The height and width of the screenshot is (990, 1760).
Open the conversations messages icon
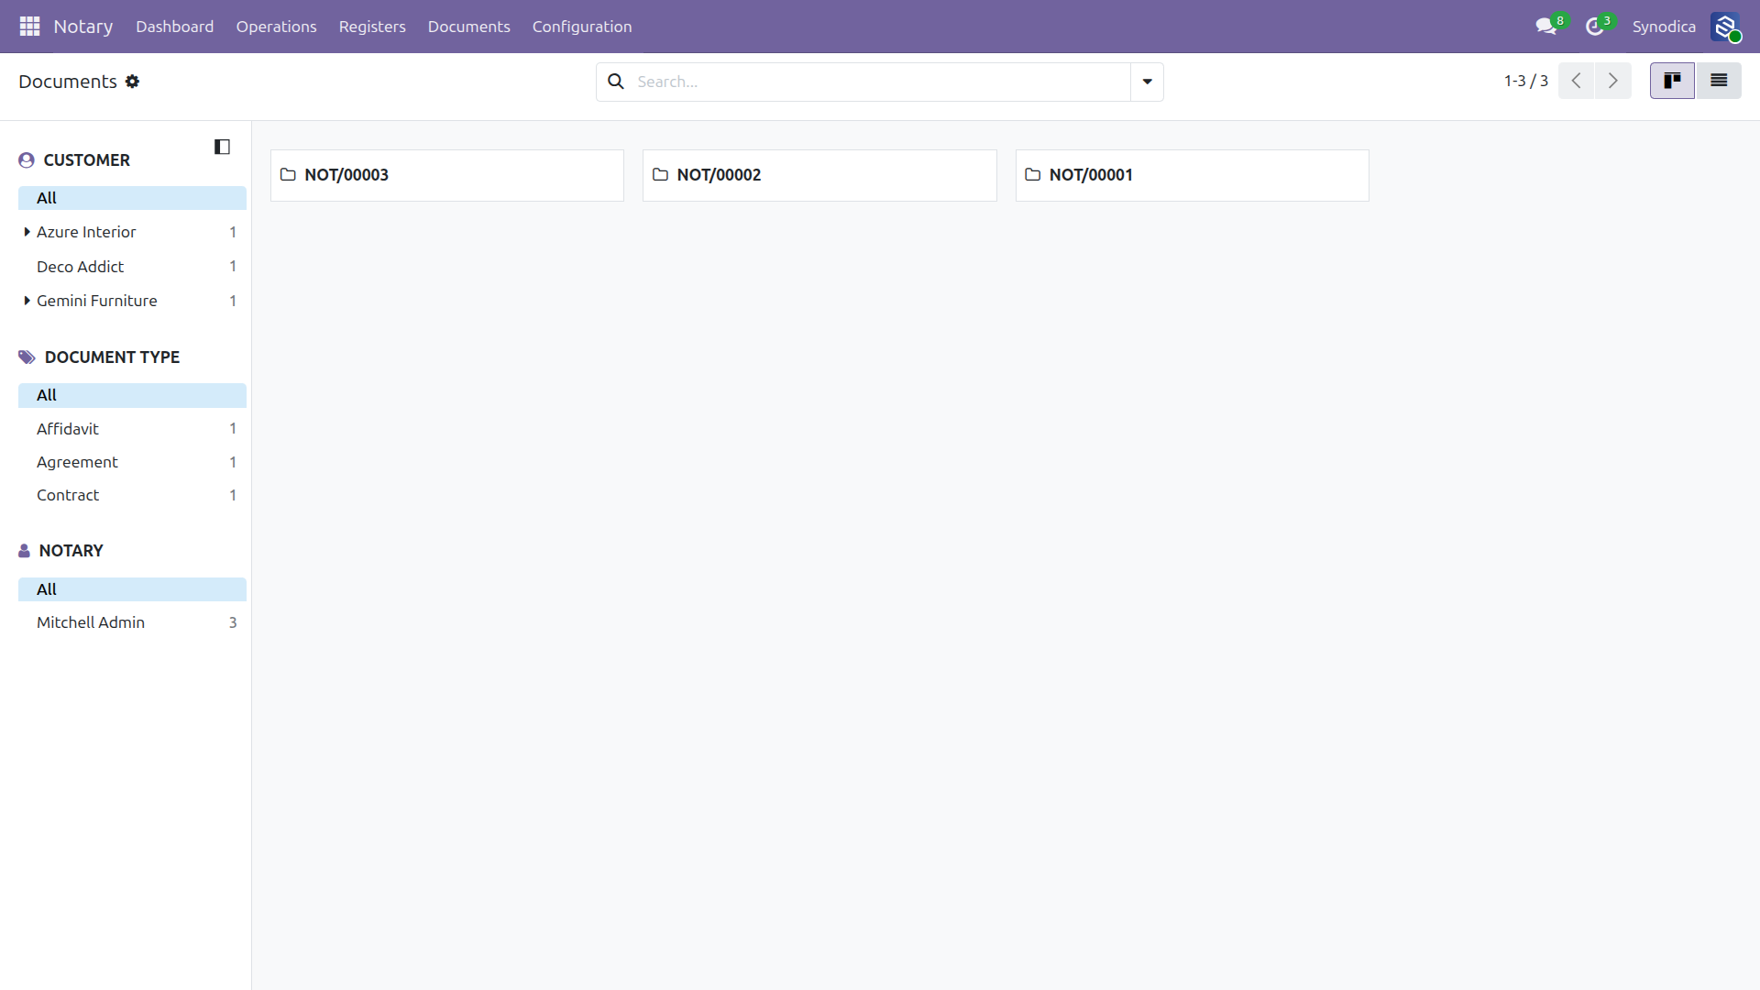(x=1546, y=27)
